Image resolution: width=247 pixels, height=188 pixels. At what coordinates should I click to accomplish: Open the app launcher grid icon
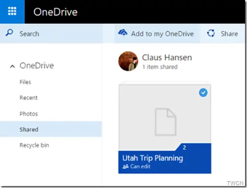point(12,11)
